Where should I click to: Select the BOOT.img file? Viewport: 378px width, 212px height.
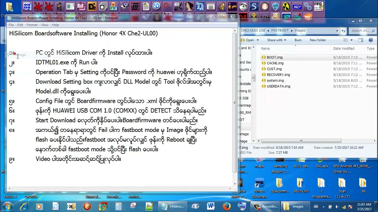(x=275, y=57)
